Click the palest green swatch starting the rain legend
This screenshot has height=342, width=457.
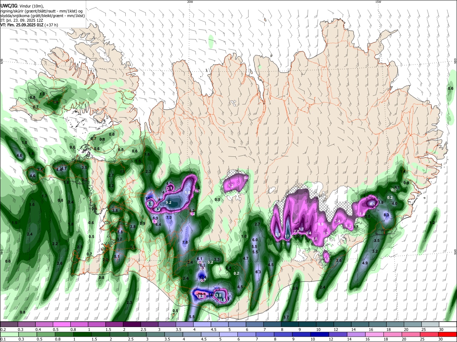[9, 334]
